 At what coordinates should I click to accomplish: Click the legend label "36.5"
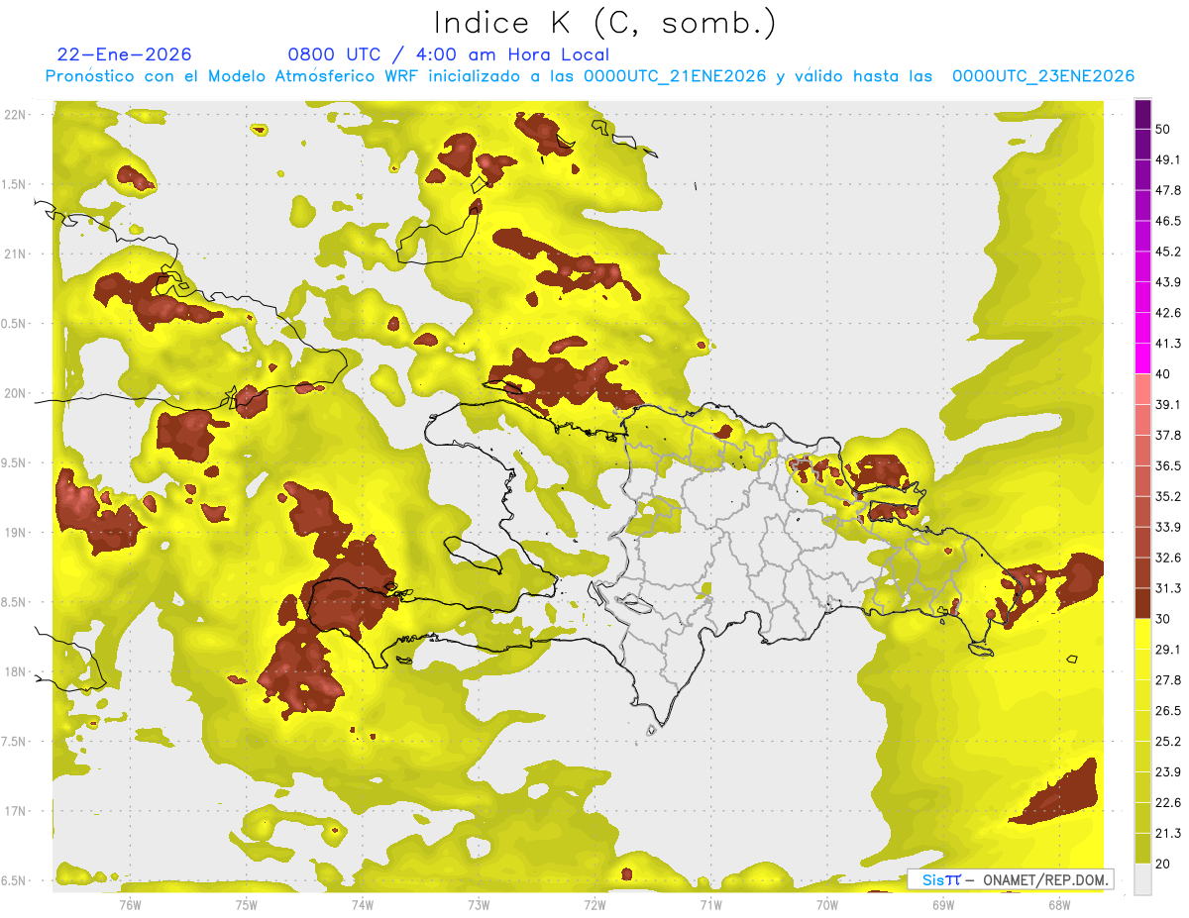coord(1168,466)
